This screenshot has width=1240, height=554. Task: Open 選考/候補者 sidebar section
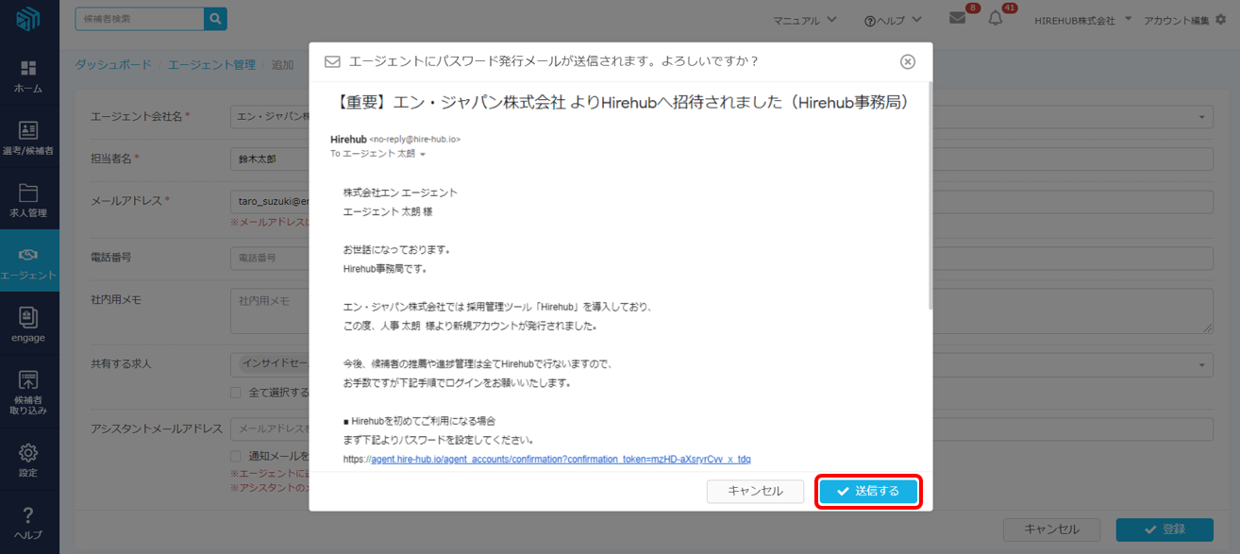pyautogui.click(x=28, y=139)
